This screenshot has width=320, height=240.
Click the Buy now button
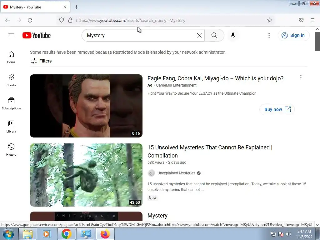point(277,109)
